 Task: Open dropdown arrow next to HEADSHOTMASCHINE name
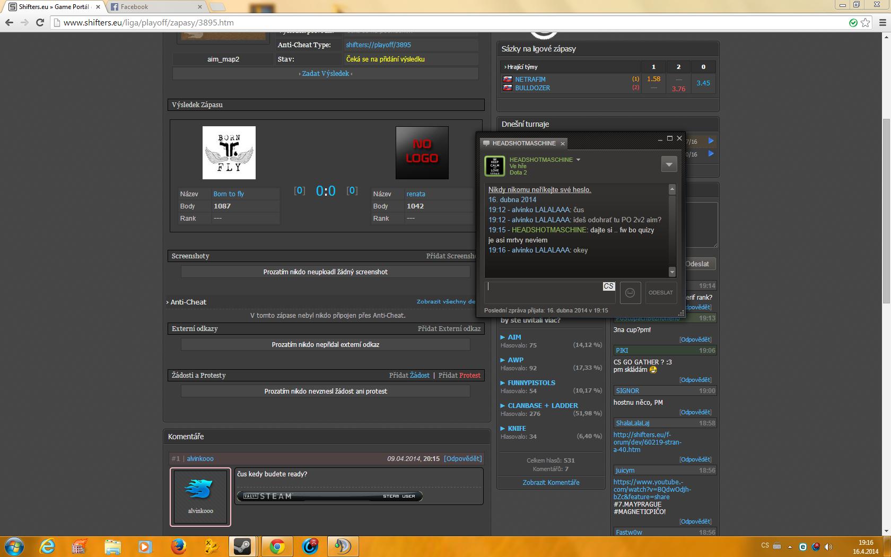[x=578, y=160]
